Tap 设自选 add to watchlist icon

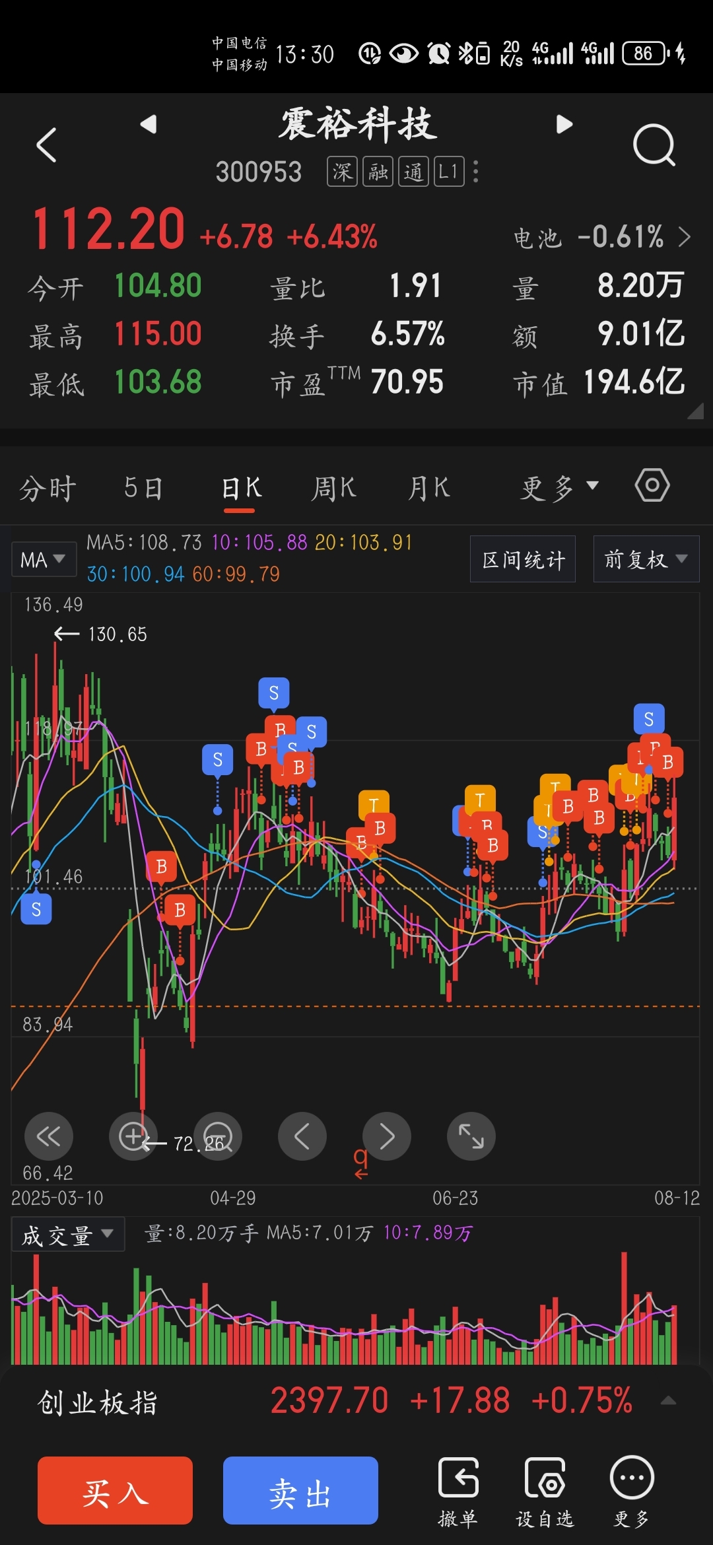(545, 1492)
